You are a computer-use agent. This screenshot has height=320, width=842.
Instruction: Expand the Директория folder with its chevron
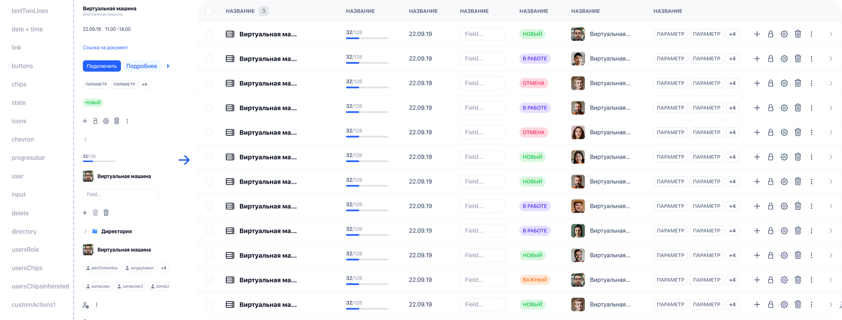pyautogui.click(x=85, y=231)
